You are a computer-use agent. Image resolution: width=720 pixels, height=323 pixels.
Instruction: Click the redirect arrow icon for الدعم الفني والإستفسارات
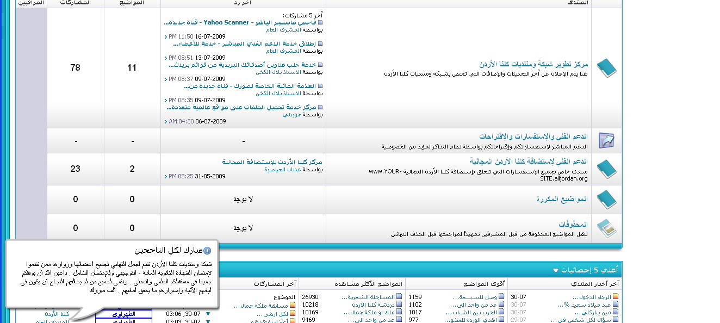606,140
